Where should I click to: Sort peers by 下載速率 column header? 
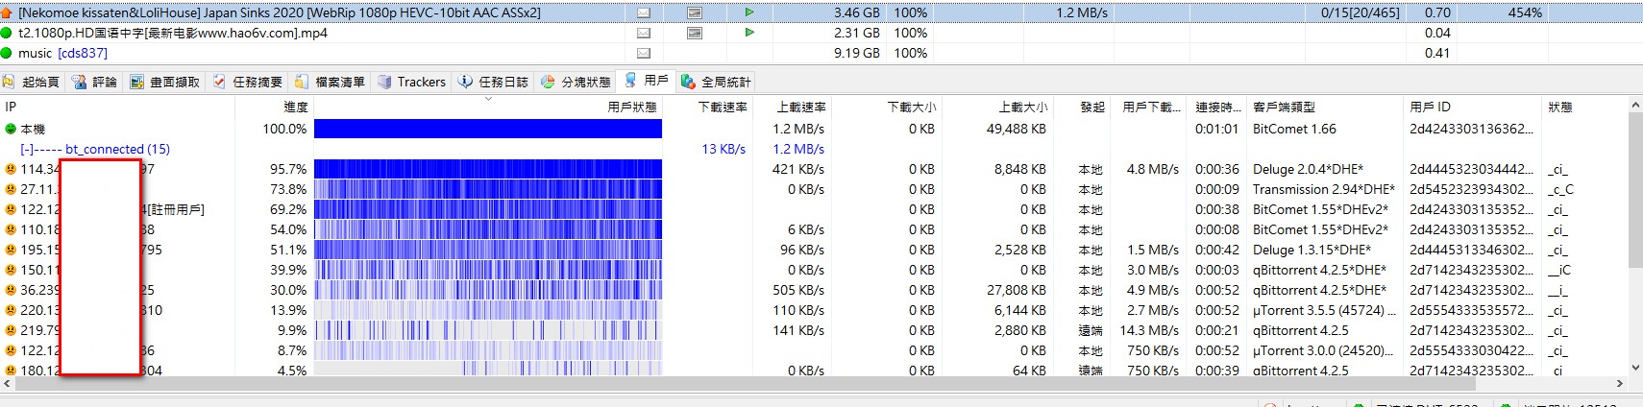708,107
